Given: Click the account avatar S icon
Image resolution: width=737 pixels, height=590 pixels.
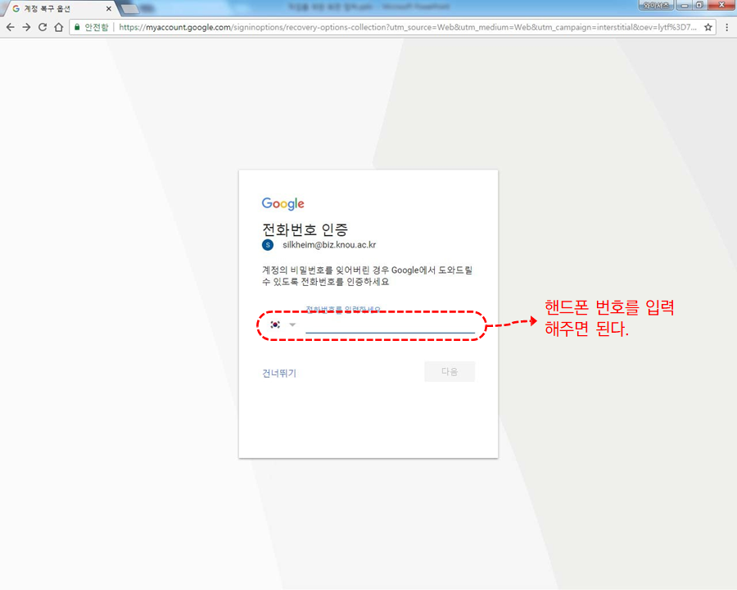Looking at the screenshot, I should point(268,245).
